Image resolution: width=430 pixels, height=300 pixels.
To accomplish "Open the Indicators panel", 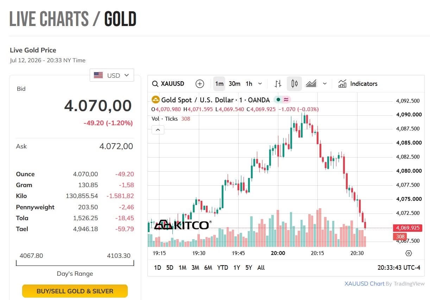I will (358, 84).
